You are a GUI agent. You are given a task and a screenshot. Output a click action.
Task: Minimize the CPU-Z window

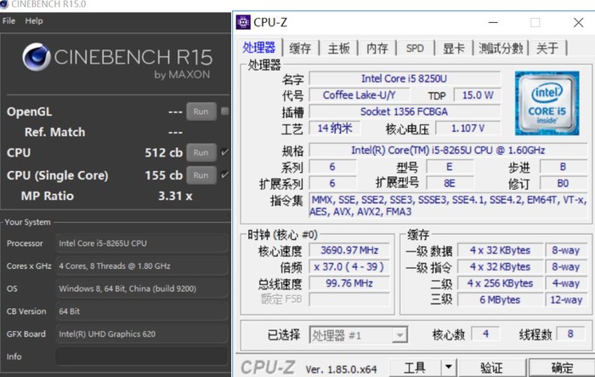click(x=493, y=22)
